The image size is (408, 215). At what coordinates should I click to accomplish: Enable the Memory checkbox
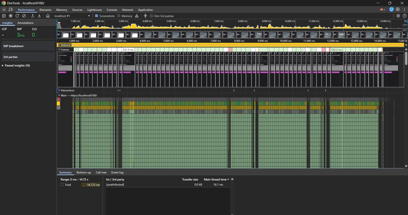pyautogui.click(x=119, y=16)
